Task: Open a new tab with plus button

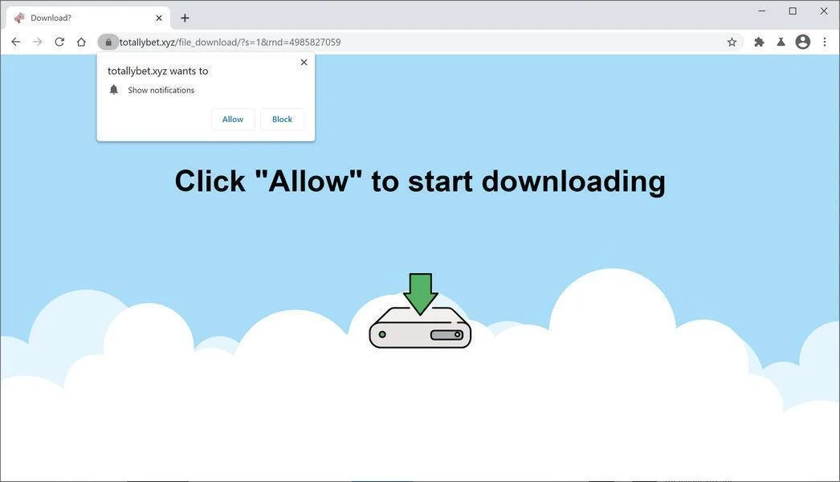Action: coord(185,18)
